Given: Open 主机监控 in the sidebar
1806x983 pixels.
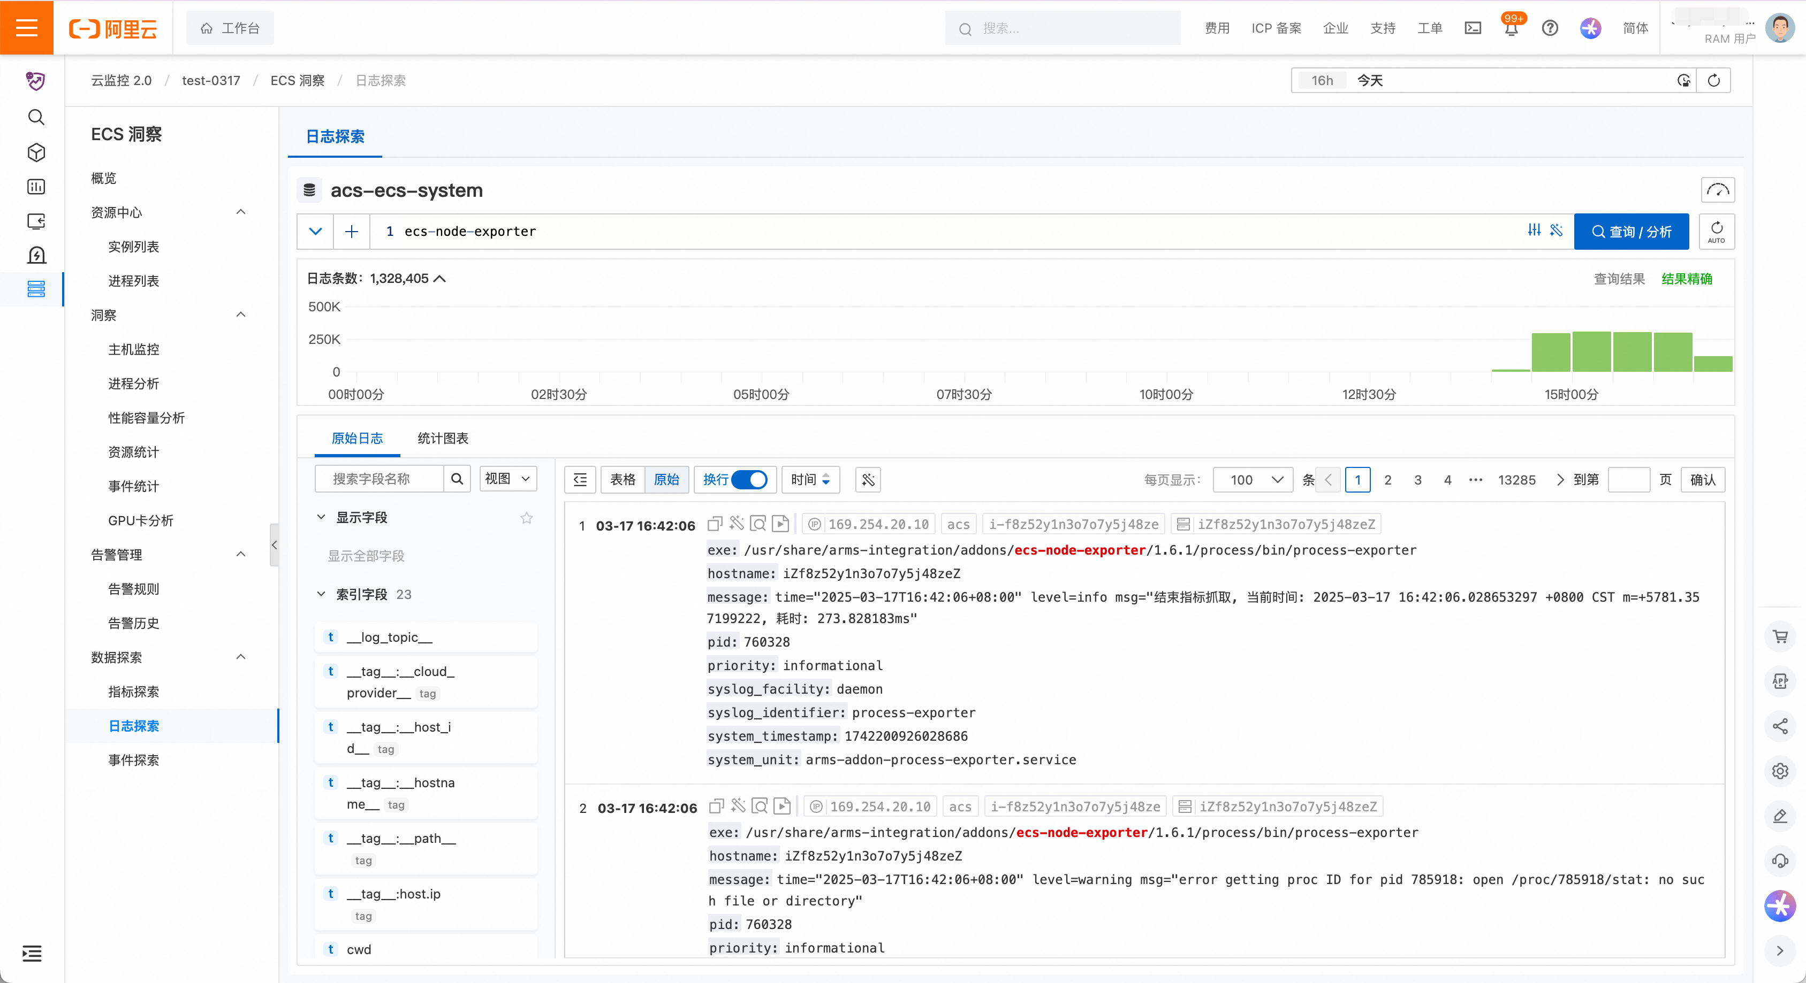Looking at the screenshot, I should [x=133, y=350].
